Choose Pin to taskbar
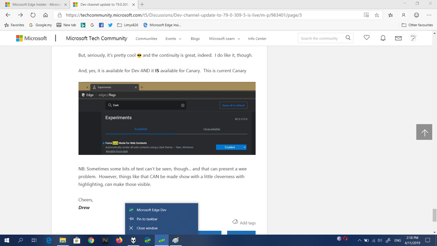This screenshot has width=437, height=246. (162, 219)
